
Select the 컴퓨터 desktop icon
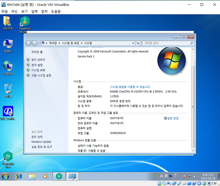coord(8,46)
